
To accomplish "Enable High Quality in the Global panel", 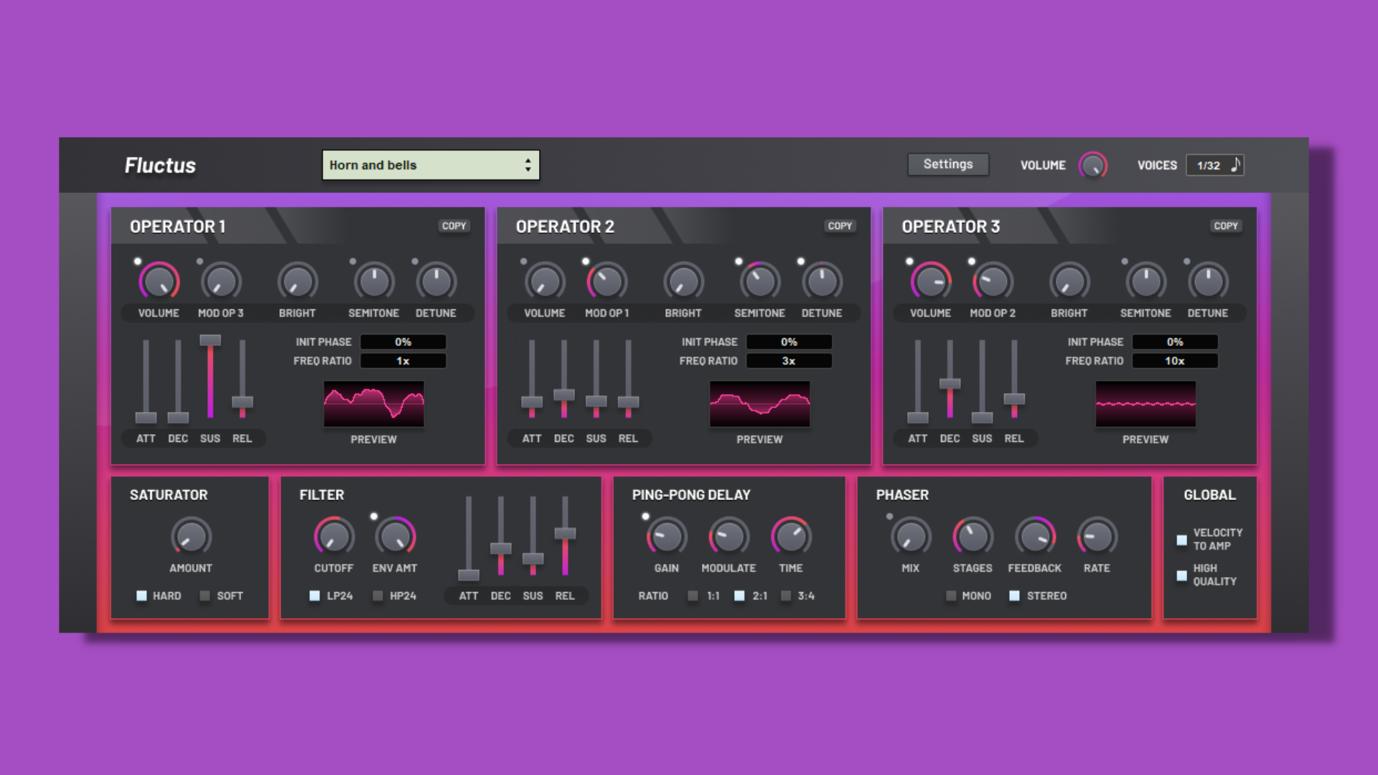I will [1182, 575].
